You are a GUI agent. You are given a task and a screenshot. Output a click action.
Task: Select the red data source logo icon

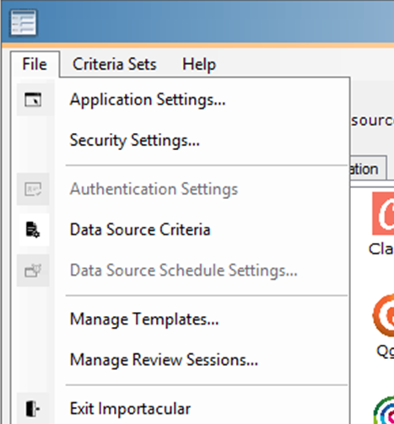tap(383, 213)
